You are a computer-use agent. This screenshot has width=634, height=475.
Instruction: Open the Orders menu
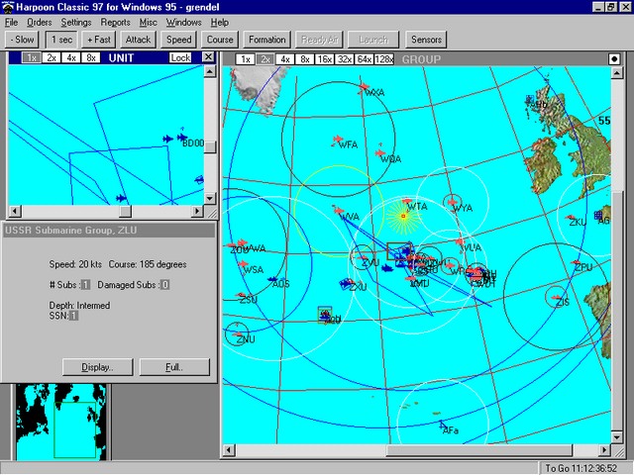tap(40, 22)
